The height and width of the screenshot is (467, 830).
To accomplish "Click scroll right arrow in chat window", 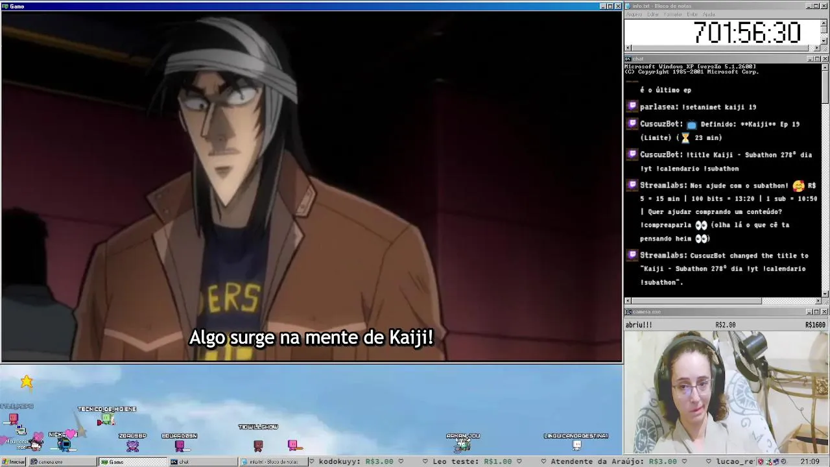I will (817, 301).
